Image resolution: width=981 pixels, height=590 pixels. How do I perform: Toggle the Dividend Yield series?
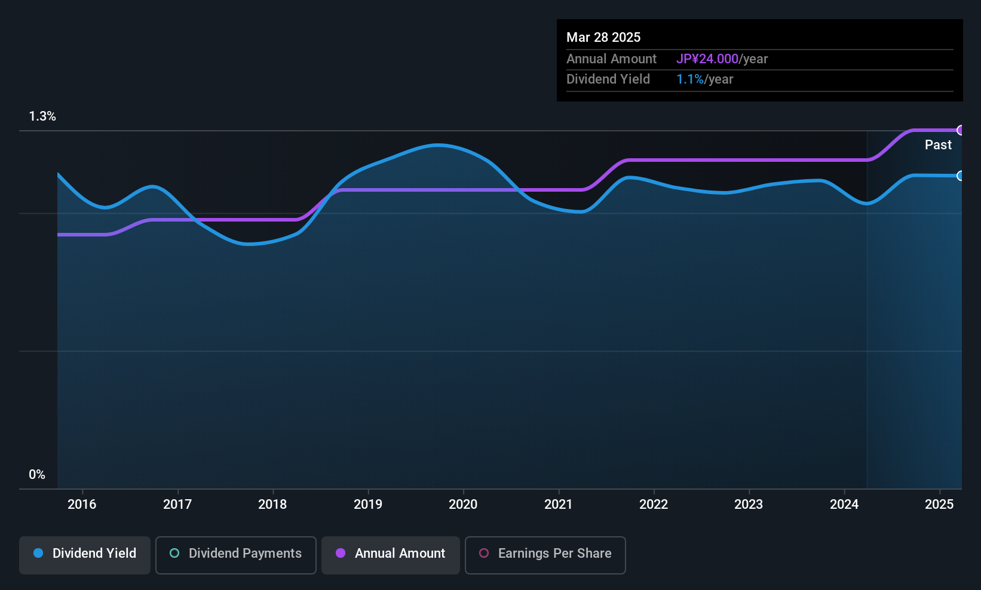click(x=85, y=555)
